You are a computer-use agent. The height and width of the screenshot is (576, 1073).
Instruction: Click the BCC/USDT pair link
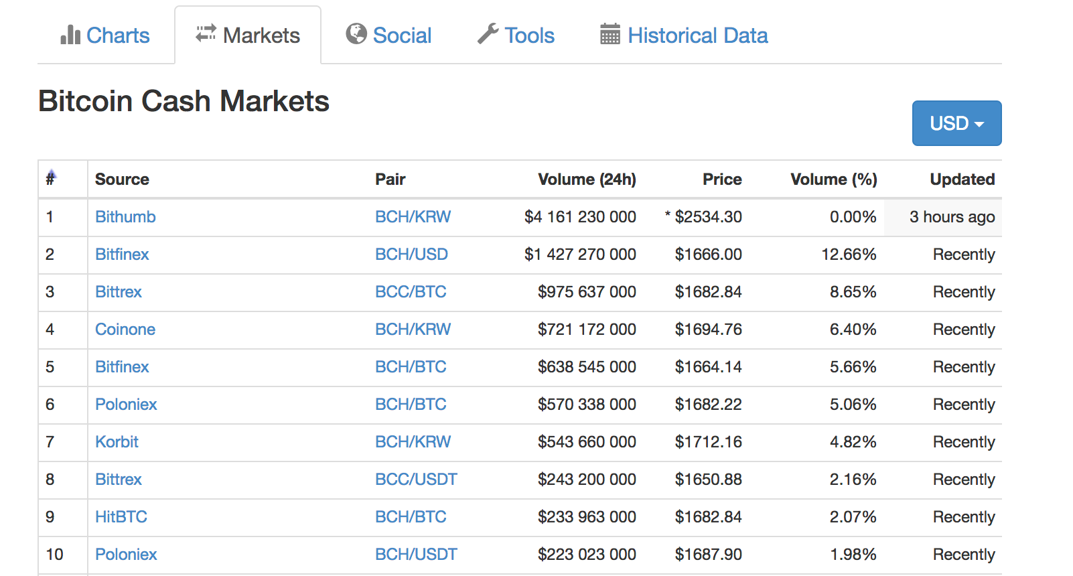[x=416, y=480]
